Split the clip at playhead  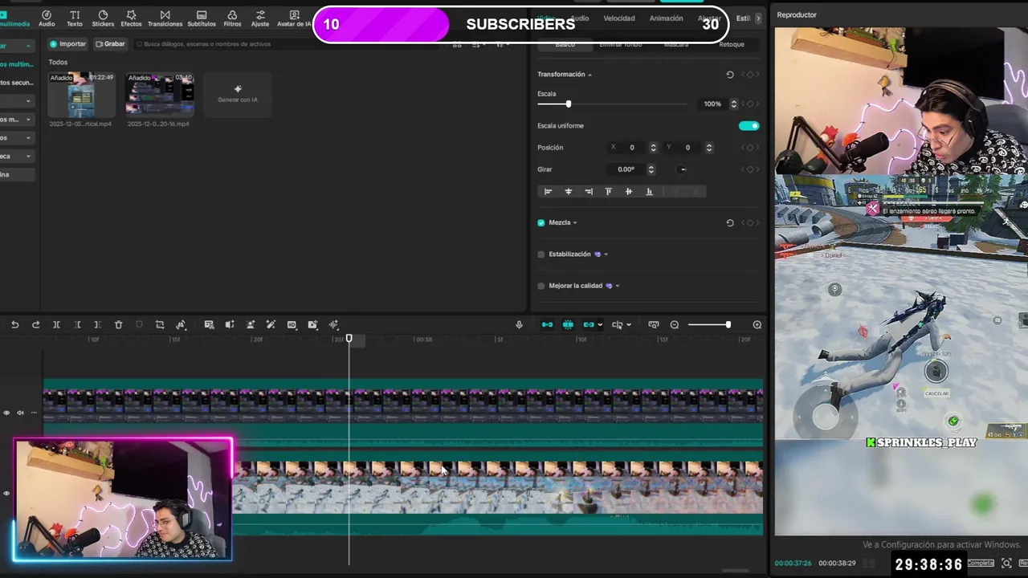tap(56, 324)
